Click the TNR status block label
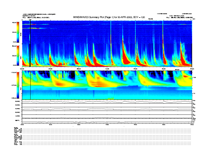This screenshot has height=160, width=207. pyautogui.click(x=15, y=140)
